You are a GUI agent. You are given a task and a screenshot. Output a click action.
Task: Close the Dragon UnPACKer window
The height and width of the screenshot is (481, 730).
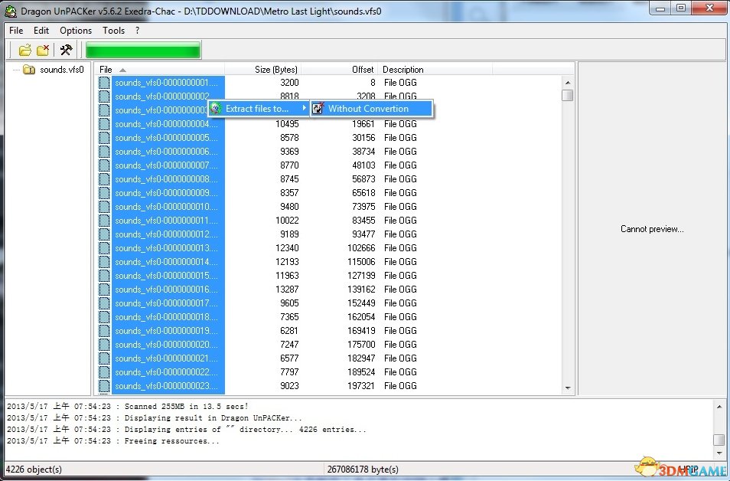coord(709,8)
